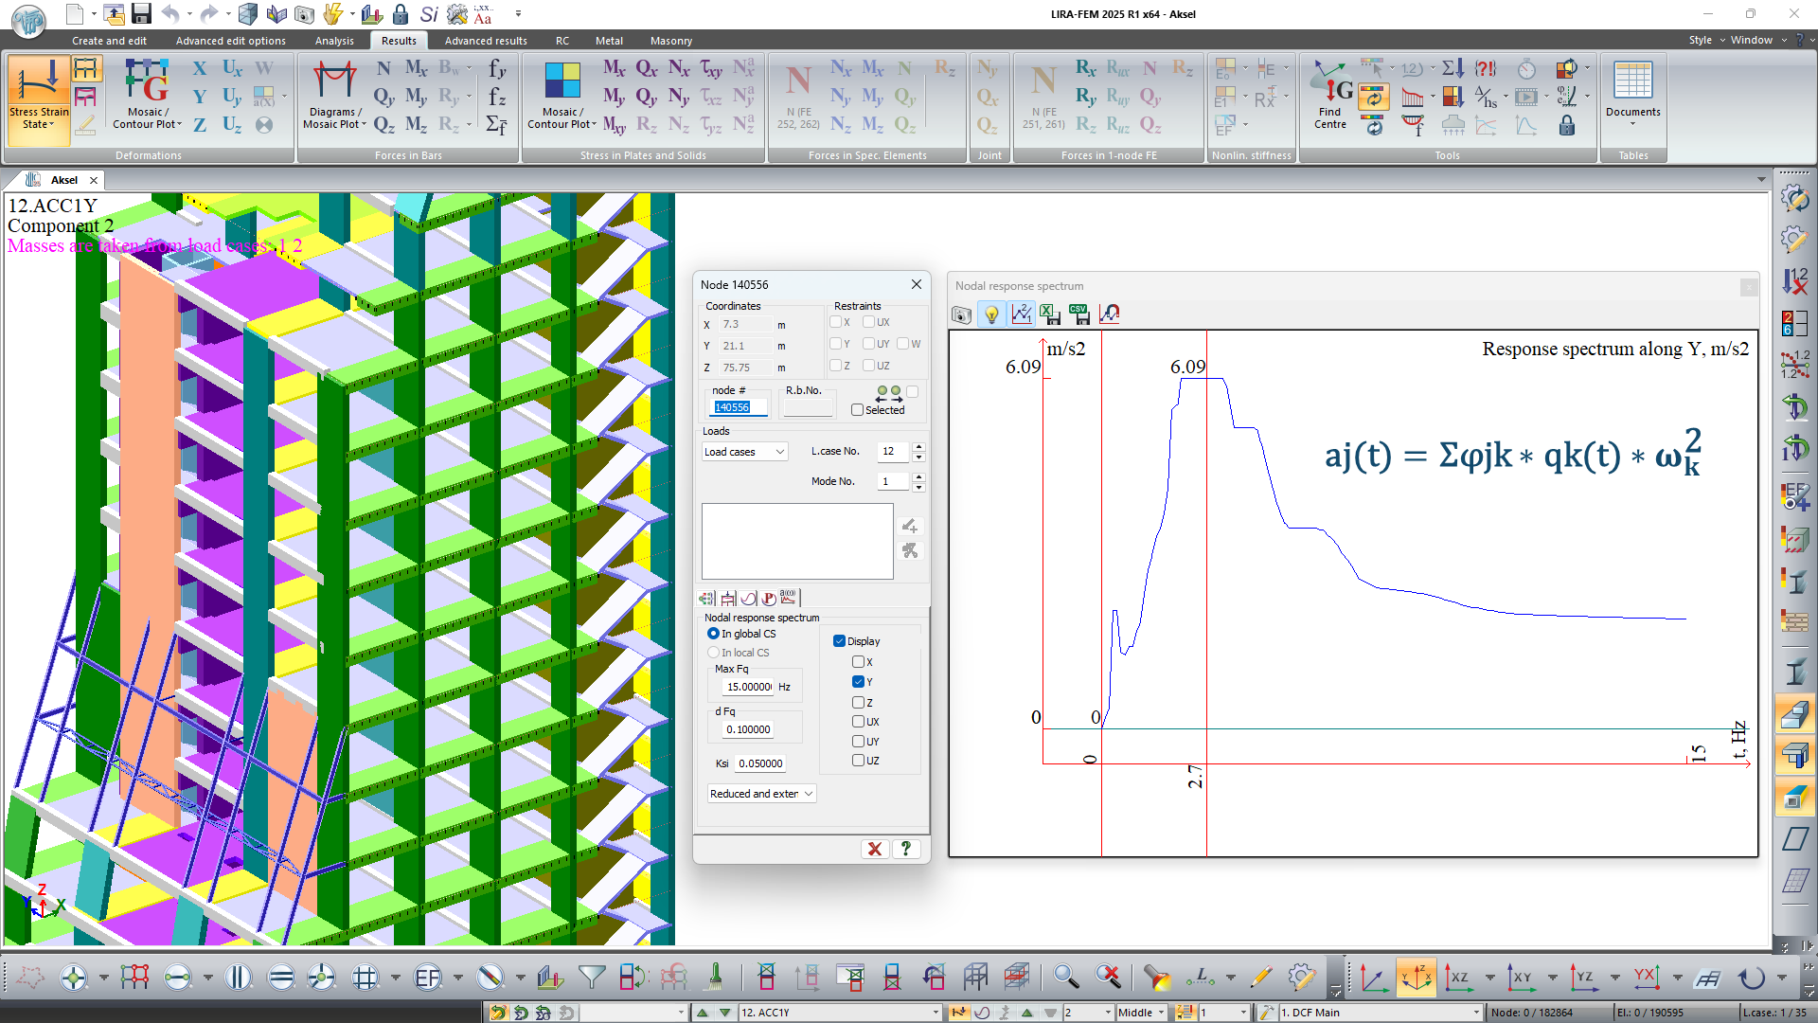This screenshot has width=1818, height=1023.
Task: Switch to the Analysis ribbon tab
Action: pyautogui.click(x=334, y=41)
